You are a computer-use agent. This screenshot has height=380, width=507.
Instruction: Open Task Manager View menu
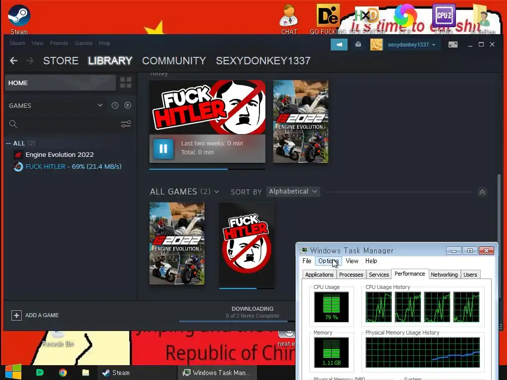click(x=352, y=261)
